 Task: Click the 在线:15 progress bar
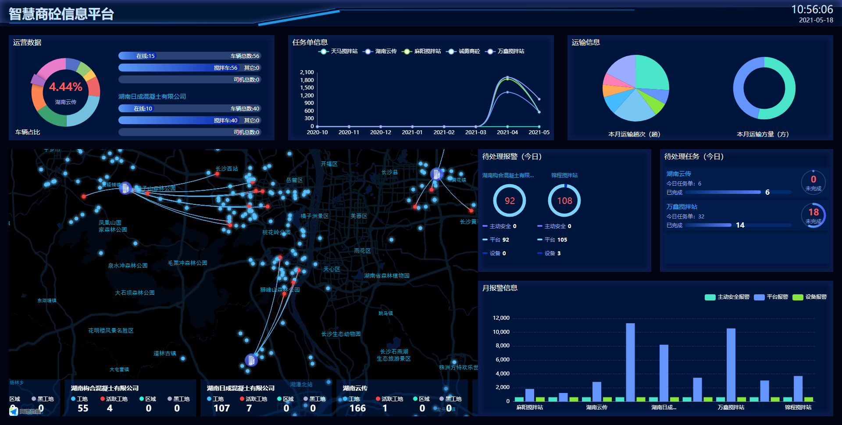click(x=145, y=56)
